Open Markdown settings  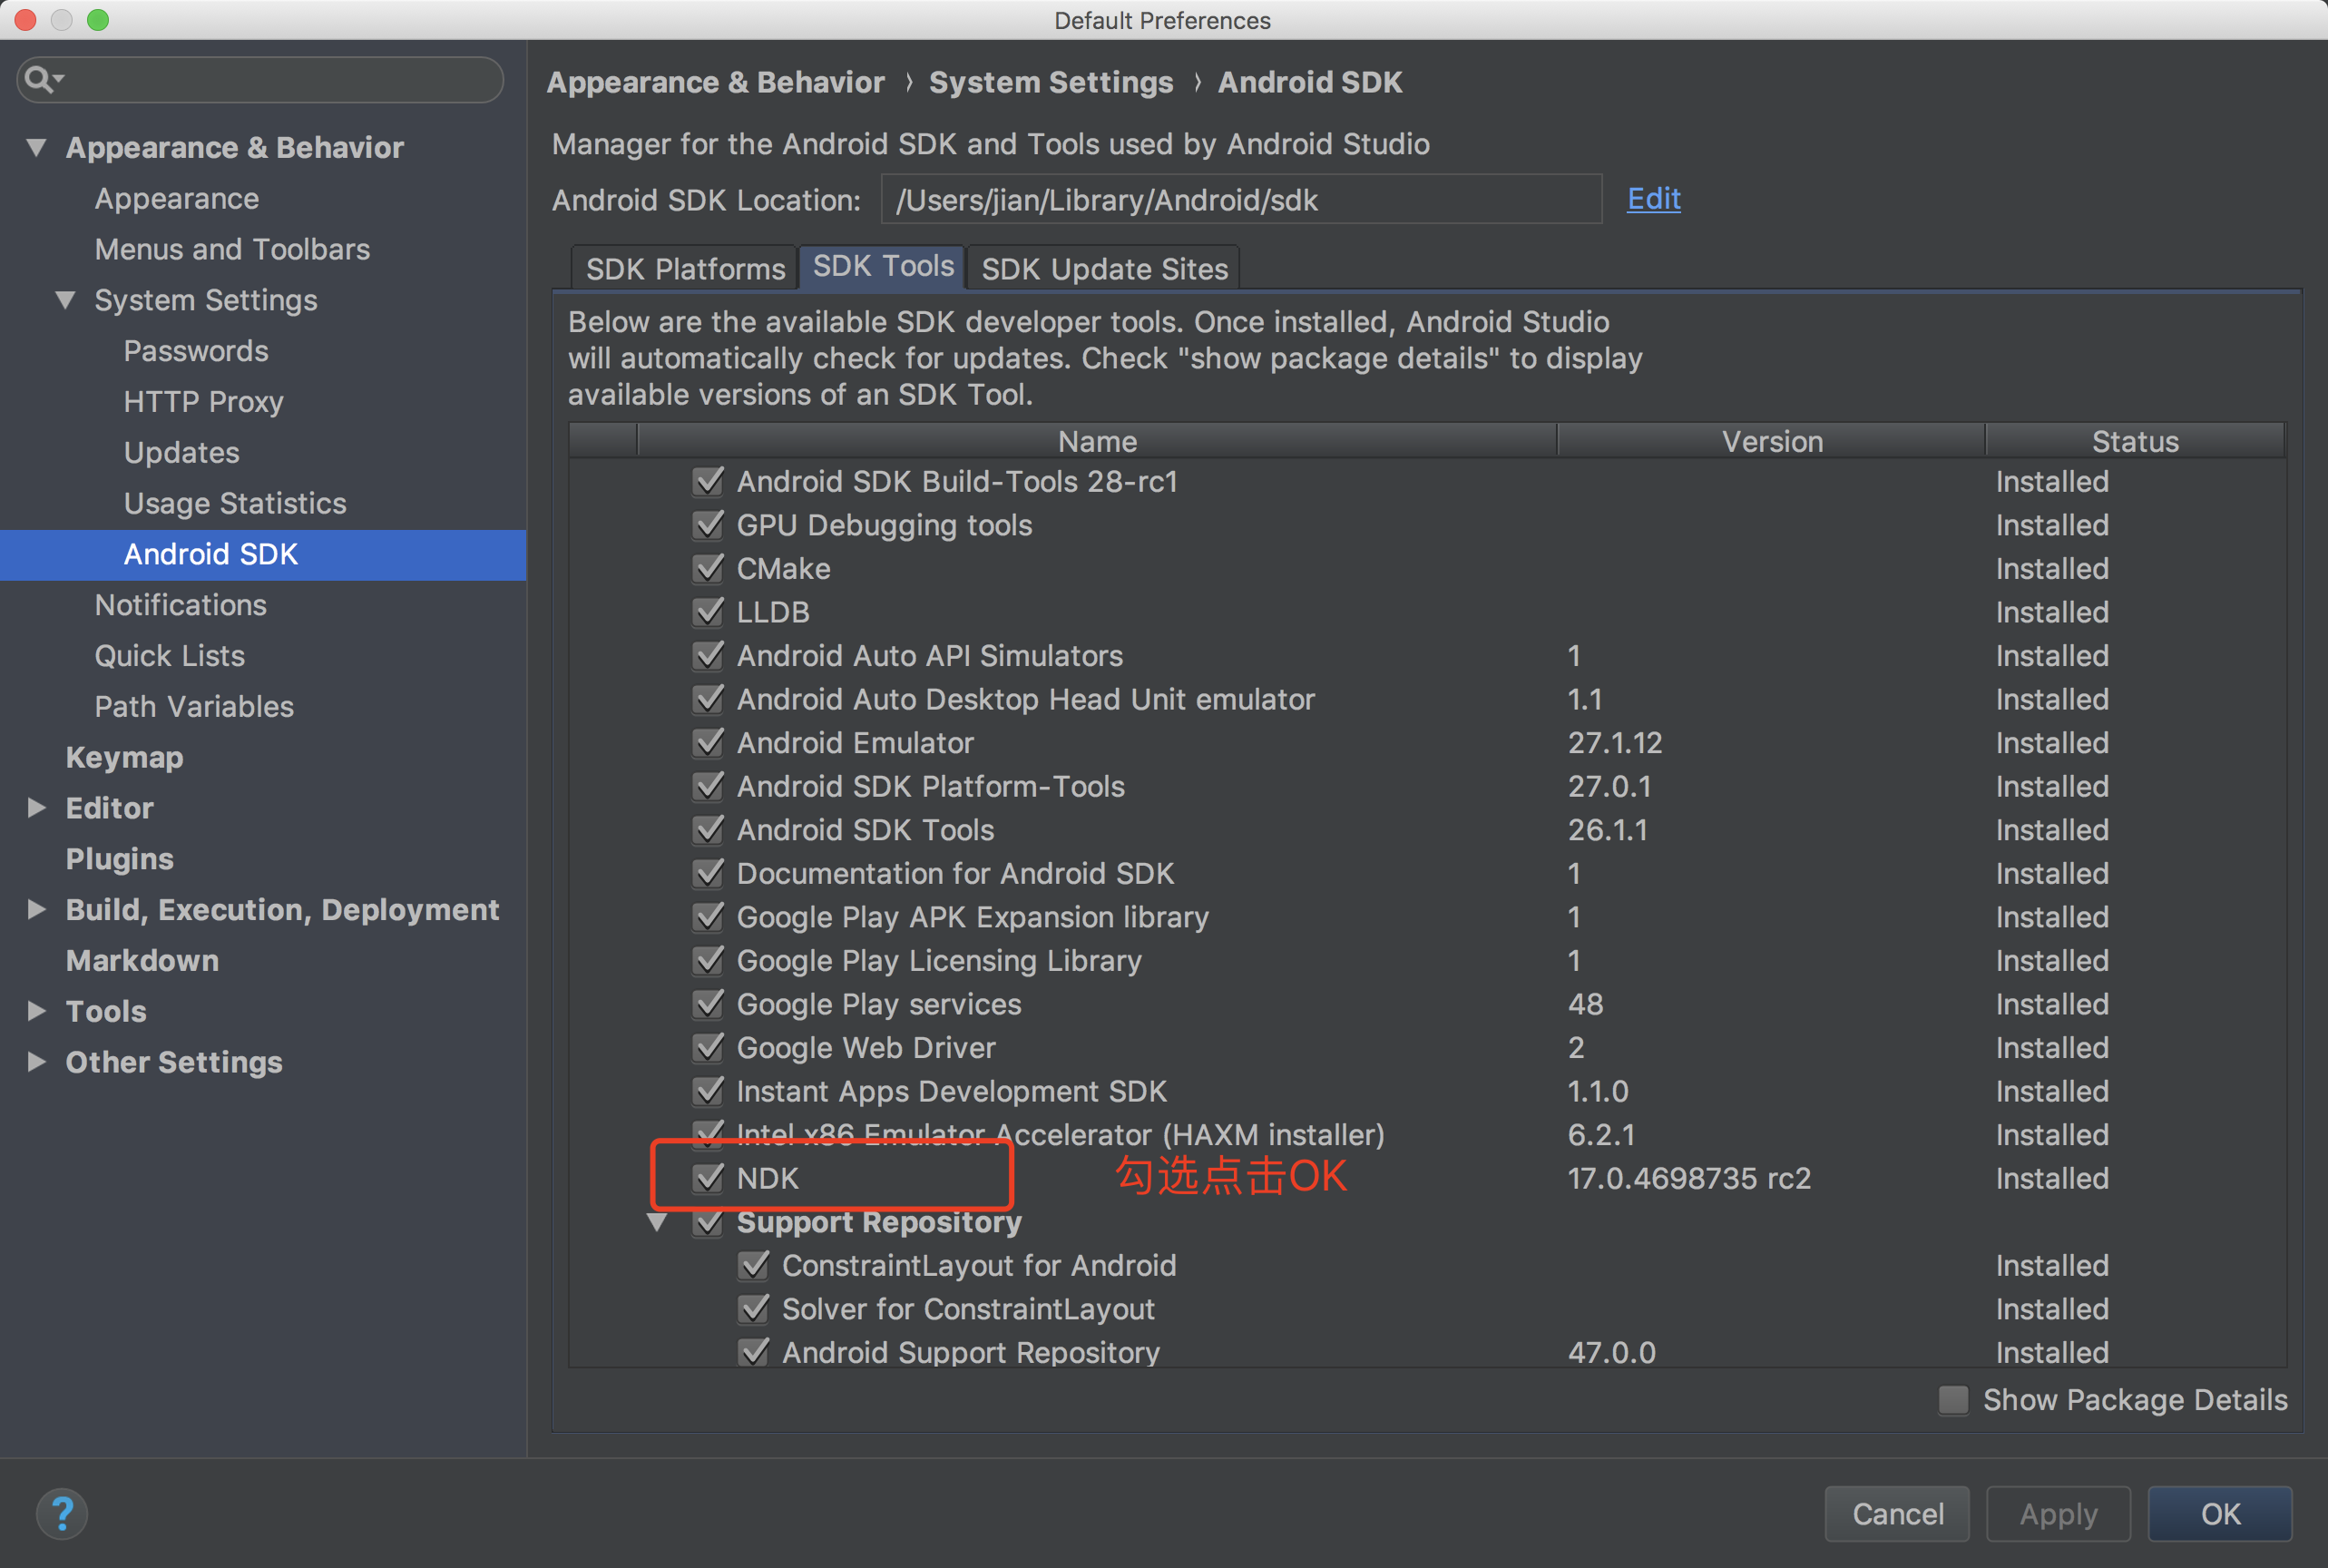click(142, 960)
